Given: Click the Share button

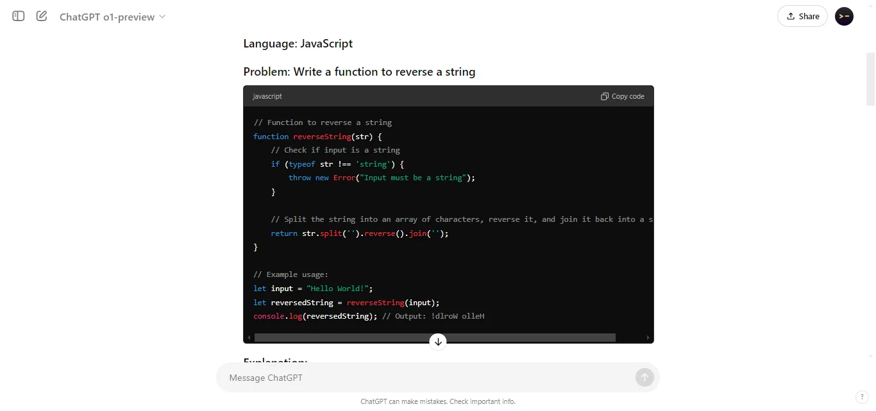Looking at the screenshot, I should coord(802,16).
